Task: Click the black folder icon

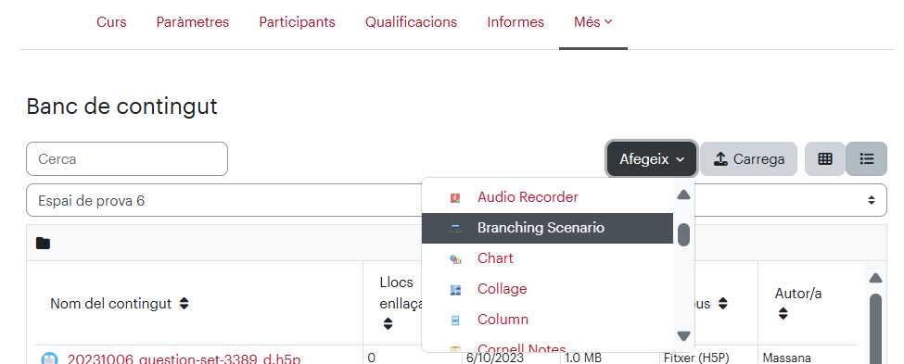Action: pyautogui.click(x=43, y=243)
